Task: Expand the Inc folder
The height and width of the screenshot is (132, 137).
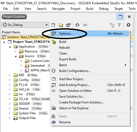Action: (x=10, y=94)
